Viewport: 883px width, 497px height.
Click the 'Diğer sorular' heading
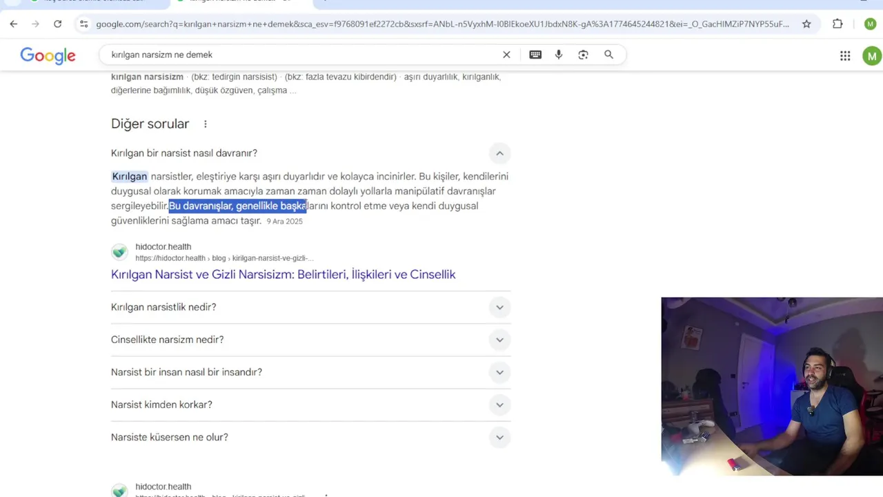(150, 124)
